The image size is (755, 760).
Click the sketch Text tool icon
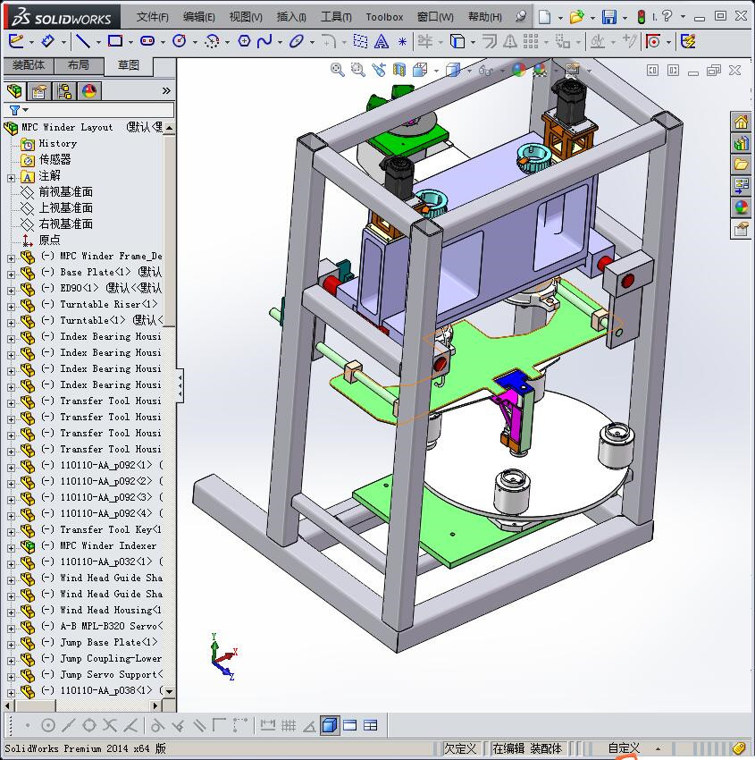(x=382, y=42)
